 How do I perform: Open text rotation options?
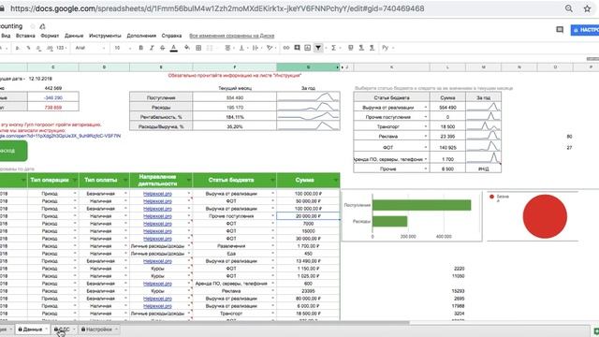pyautogui.click(x=270, y=48)
